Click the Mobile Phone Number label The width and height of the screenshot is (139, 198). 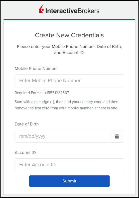(36, 69)
